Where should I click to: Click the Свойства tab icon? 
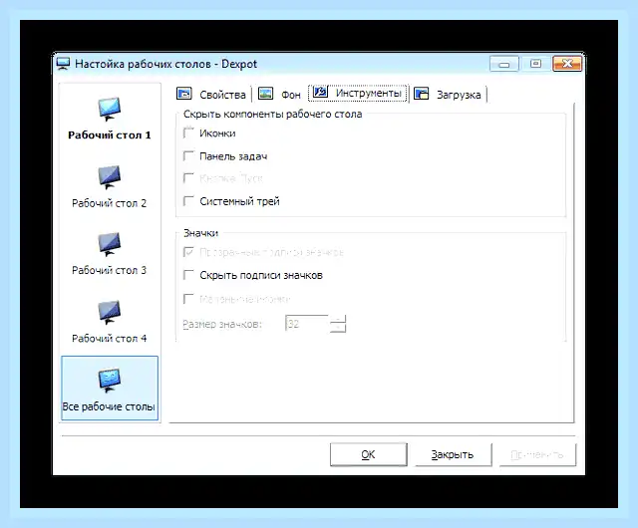(183, 94)
